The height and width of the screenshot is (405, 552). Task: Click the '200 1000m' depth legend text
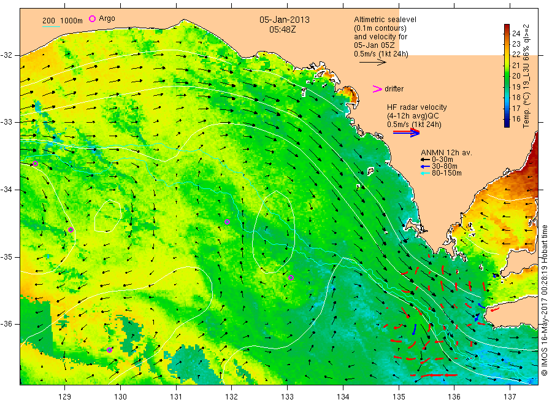pos(63,21)
